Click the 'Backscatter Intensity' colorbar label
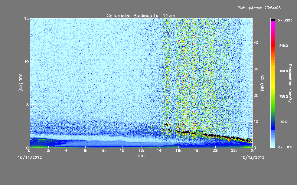This screenshot has height=185, width=297. point(290,83)
